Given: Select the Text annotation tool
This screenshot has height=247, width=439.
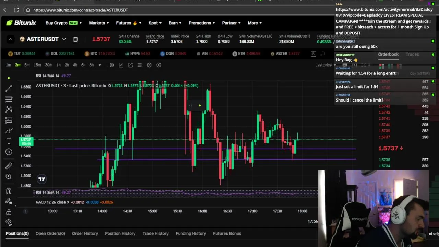Looking at the screenshot, I should click(9, 141).
